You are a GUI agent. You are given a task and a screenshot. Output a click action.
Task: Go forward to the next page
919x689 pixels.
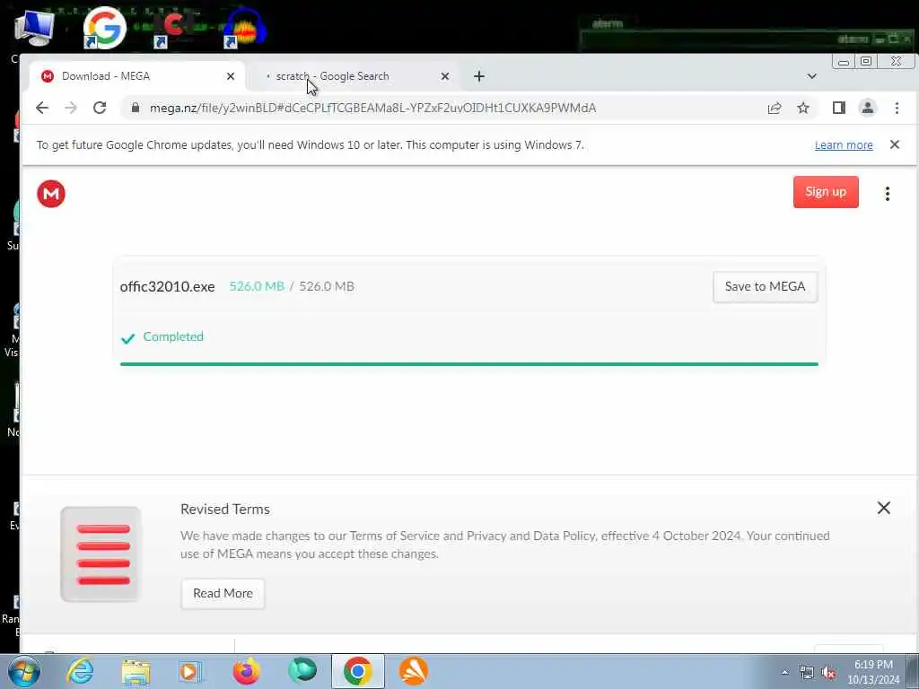point(71,108)
